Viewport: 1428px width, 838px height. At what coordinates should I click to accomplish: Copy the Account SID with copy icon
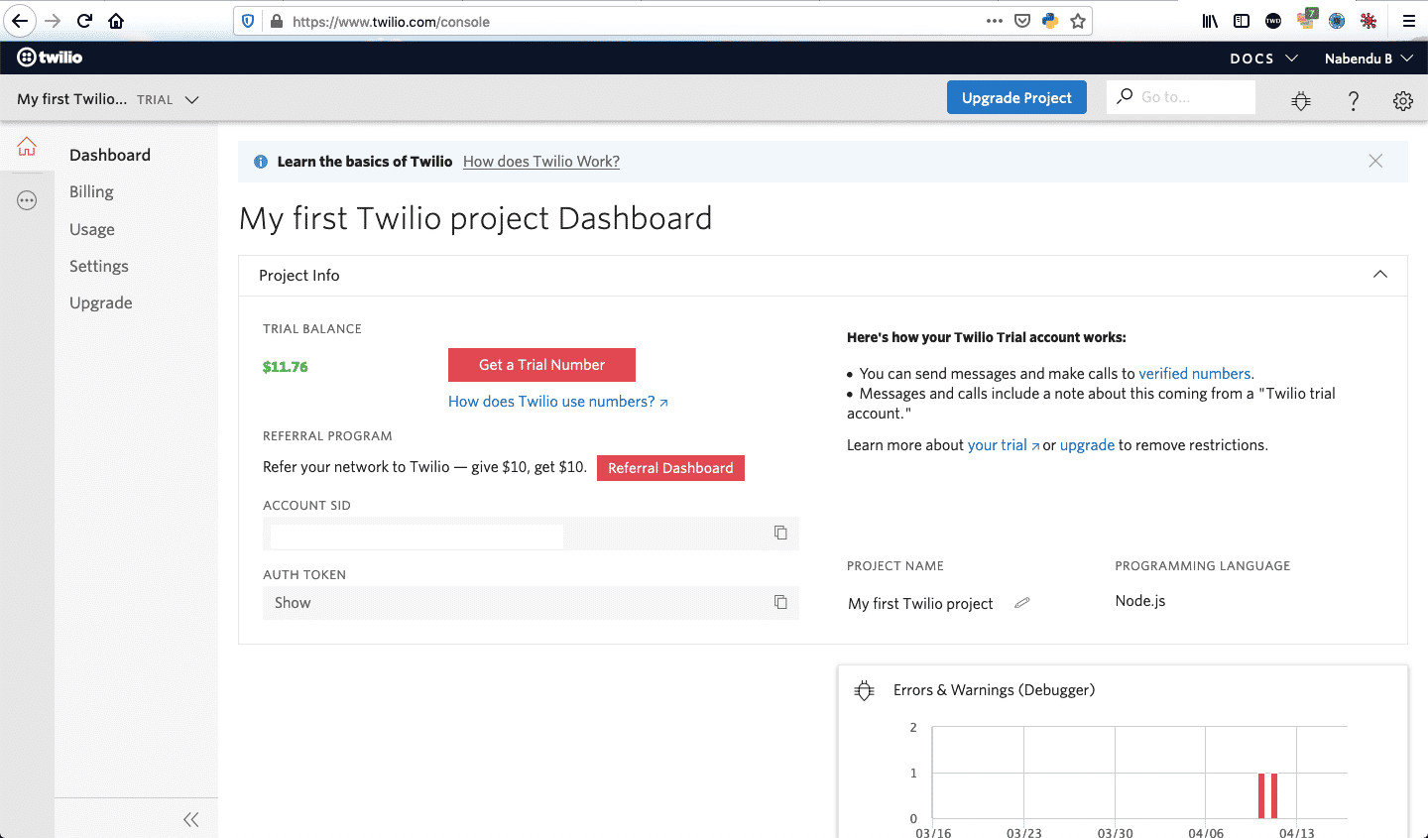click(780, 533)
